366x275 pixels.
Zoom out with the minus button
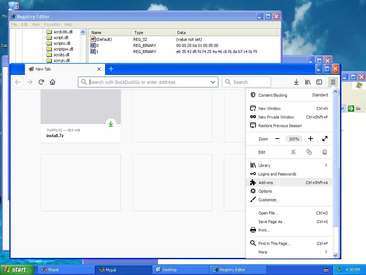point(277,139)
